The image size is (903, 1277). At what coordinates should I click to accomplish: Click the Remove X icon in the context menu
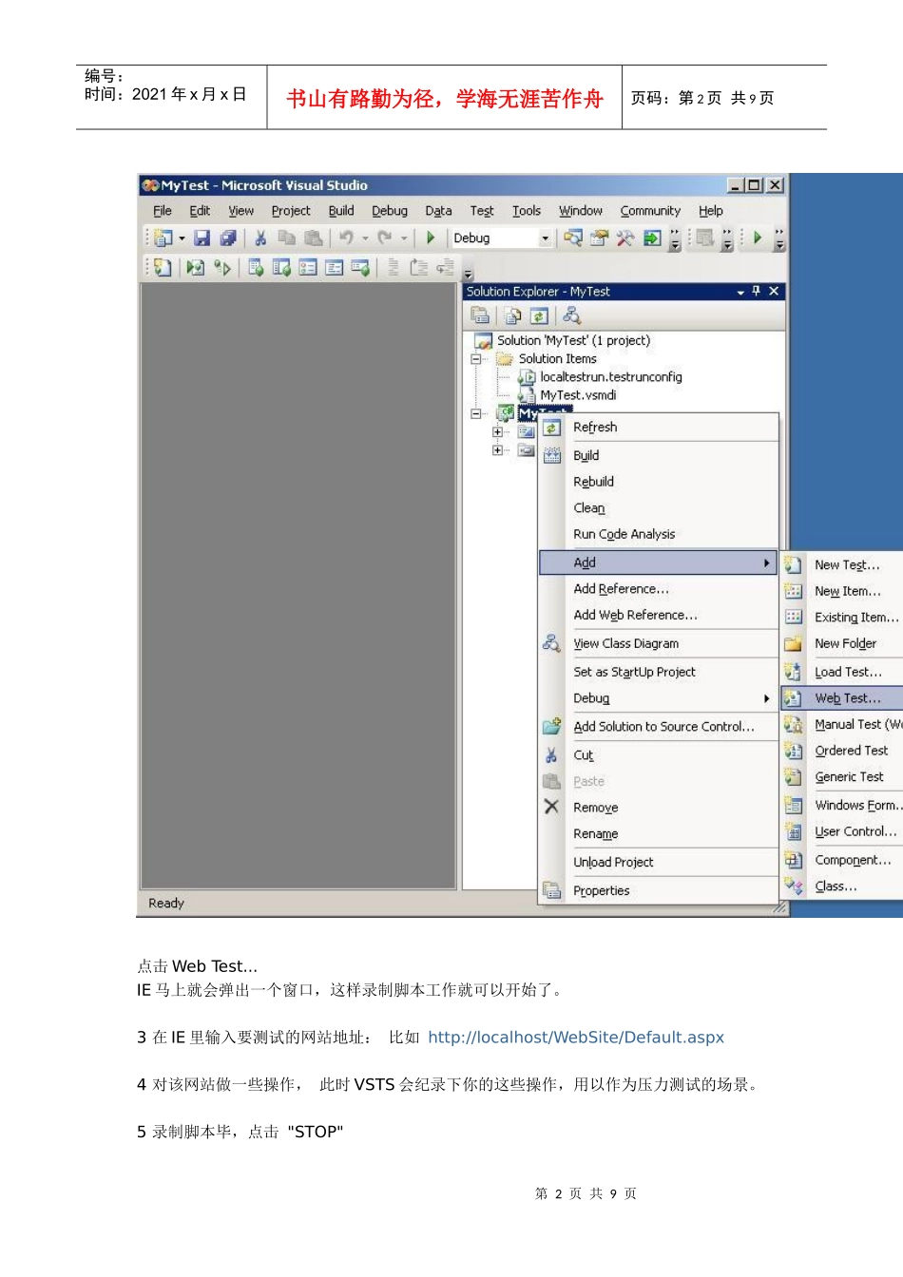pyautogui.click(x=551, y=807)
